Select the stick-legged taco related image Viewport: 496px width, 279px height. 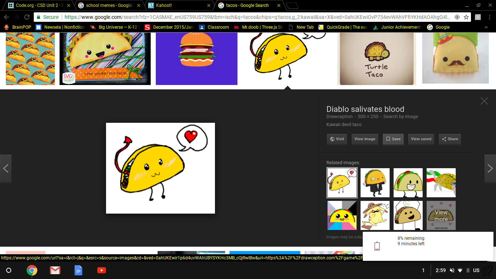(408, 215)
